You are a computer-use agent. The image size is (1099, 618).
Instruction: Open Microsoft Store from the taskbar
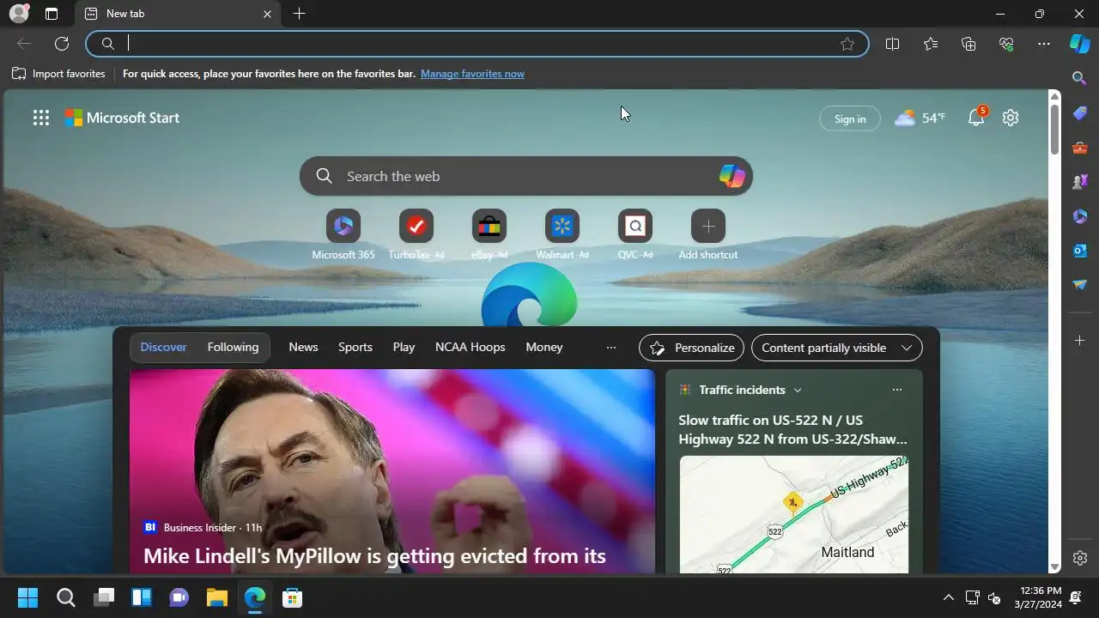292,597
